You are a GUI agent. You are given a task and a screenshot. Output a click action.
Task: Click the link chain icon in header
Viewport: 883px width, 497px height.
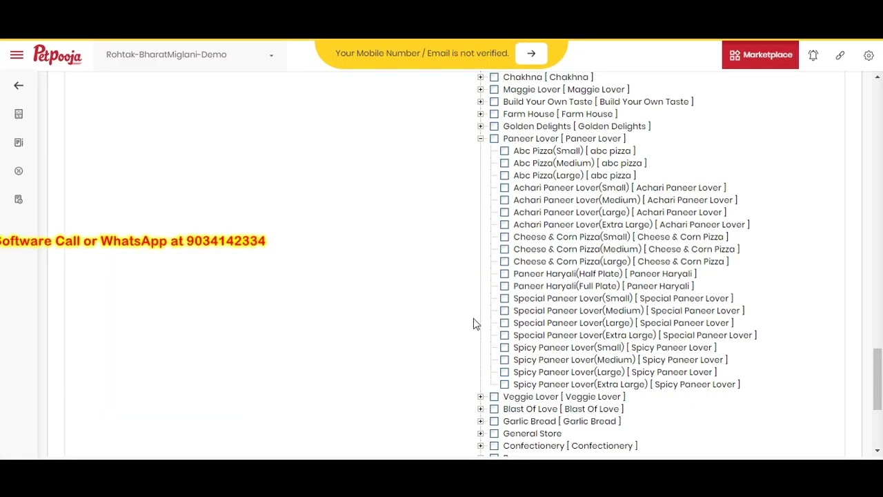pyautogui.click(x=840, y=55)
